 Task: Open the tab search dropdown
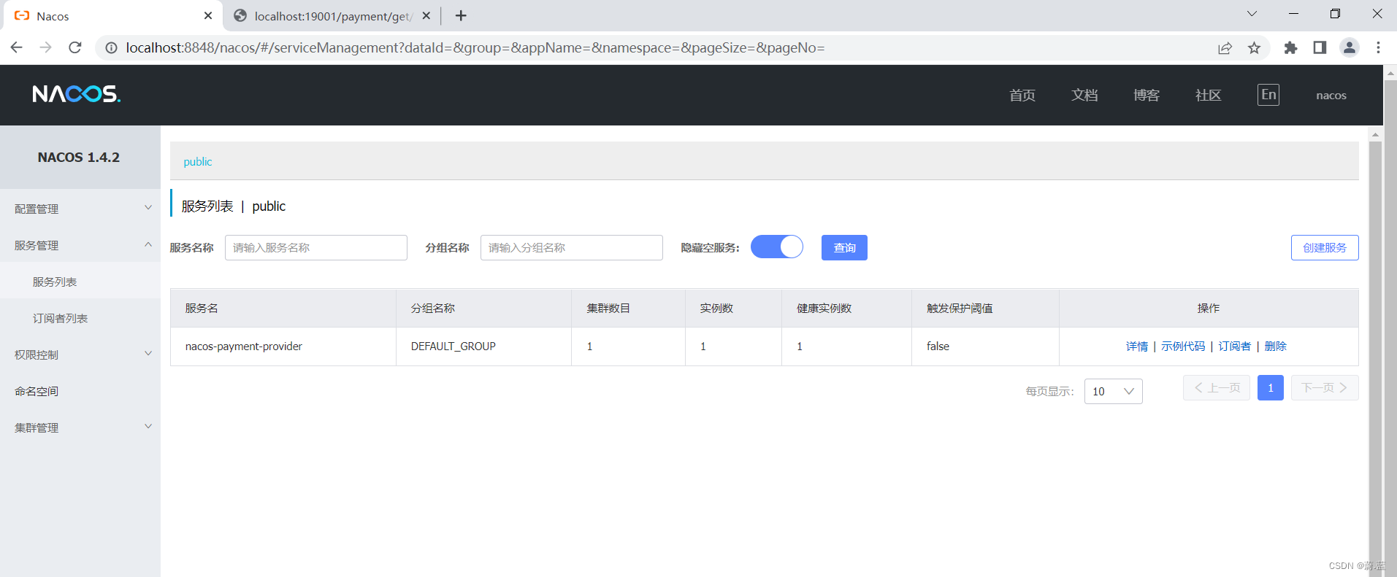click(x=1252, y=14)
